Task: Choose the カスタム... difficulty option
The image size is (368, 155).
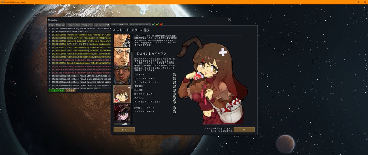Action: (x=174, y=98)
